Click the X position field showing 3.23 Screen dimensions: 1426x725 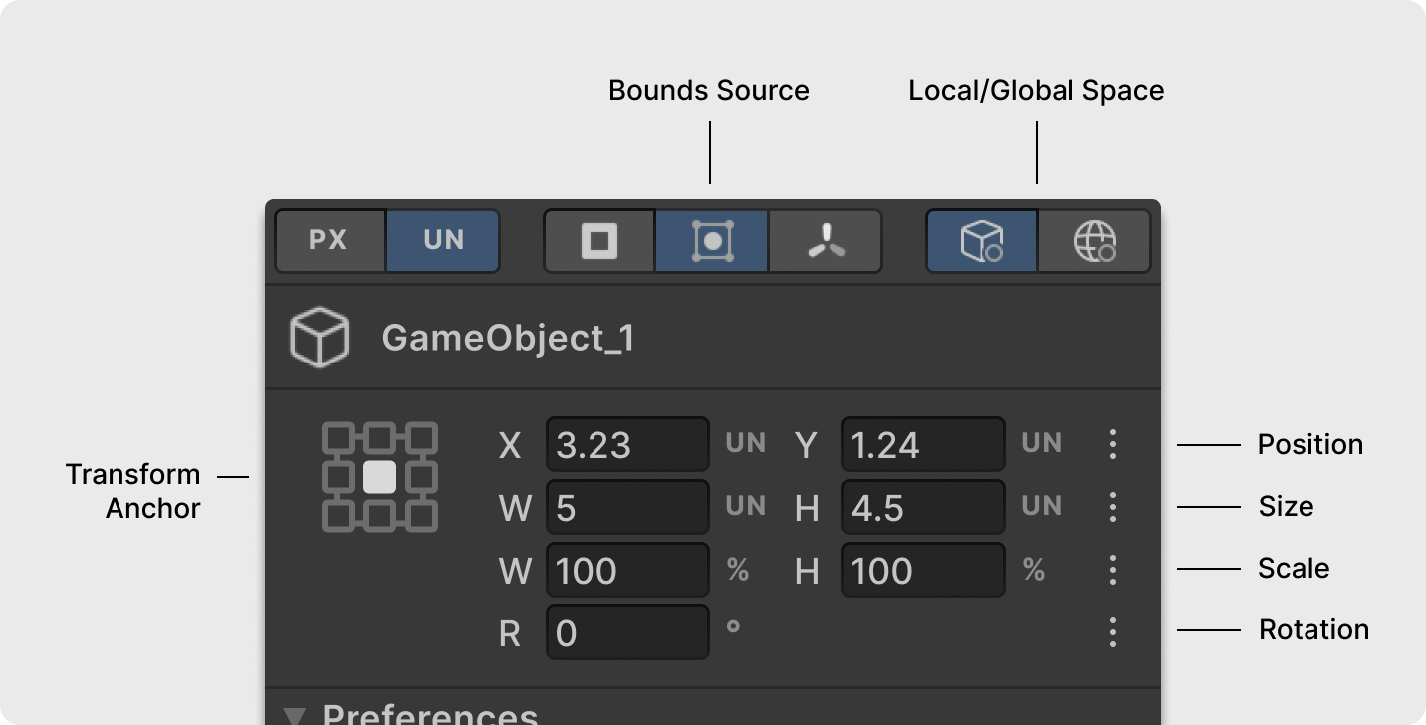pos(627,444)
